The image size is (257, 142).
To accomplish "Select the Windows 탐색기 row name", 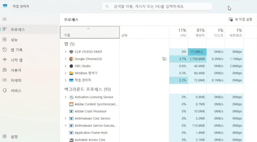I will 86,73.
